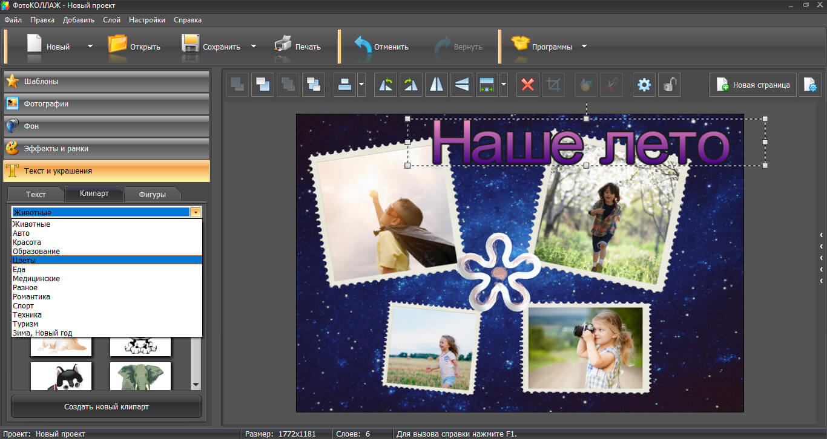Select Зима, Новый год category
The width and height of the screenshot is (827, 439).
click(107, 333)
